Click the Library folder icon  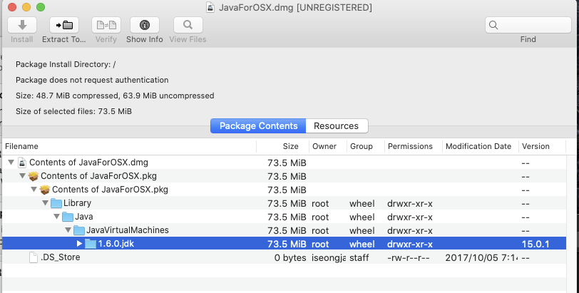[x=56, y=203]
